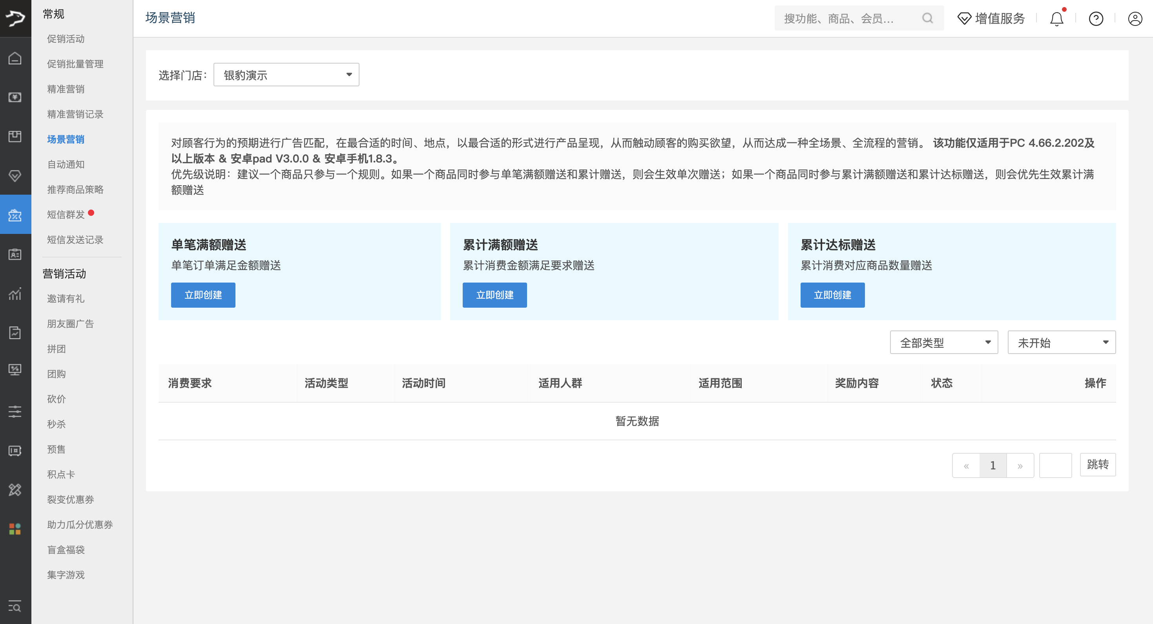Image resolution: width=1153 pixels, height=624 pixels.
Task: Open 促销活动 menu item
Action: pyautogui.click(x=66, y=39)
